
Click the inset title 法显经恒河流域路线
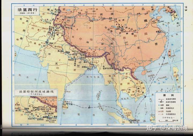36,91
